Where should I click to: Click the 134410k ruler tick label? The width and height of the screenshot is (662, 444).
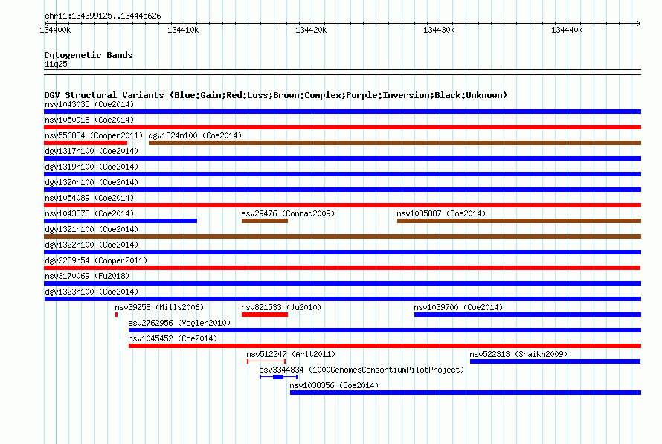pos(183,30)
